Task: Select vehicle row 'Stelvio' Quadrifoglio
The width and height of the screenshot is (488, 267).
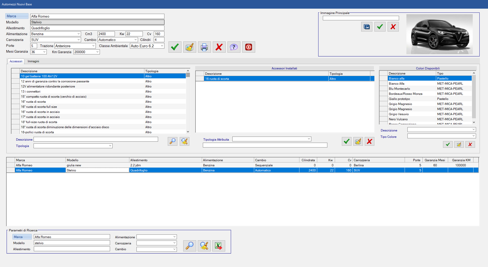Action: (242, 170)
